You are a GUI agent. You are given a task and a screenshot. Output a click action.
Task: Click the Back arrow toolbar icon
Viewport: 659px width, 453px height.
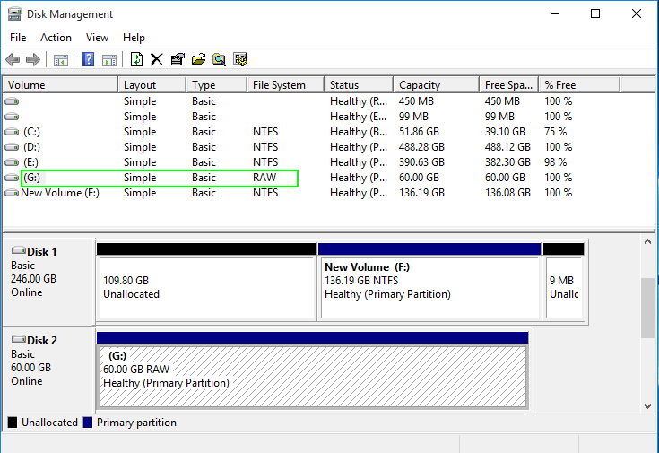pyautogui.click(x=13, y=60)
